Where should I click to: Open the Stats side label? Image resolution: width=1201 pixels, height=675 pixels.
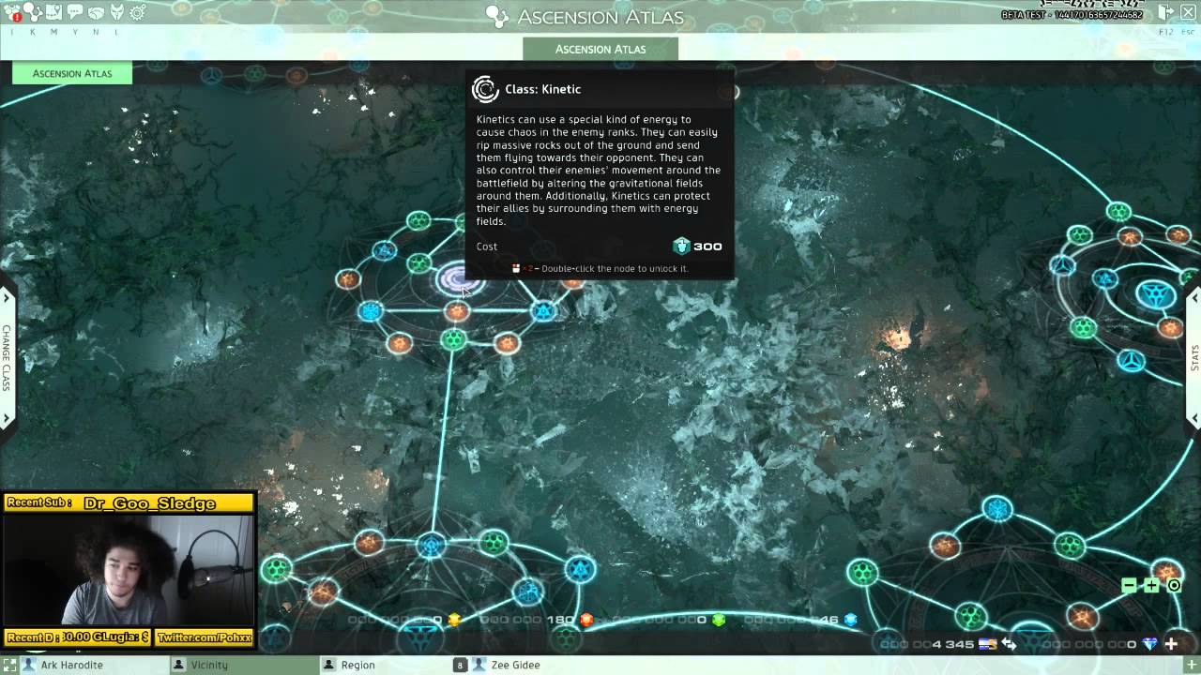[1195, 358]
